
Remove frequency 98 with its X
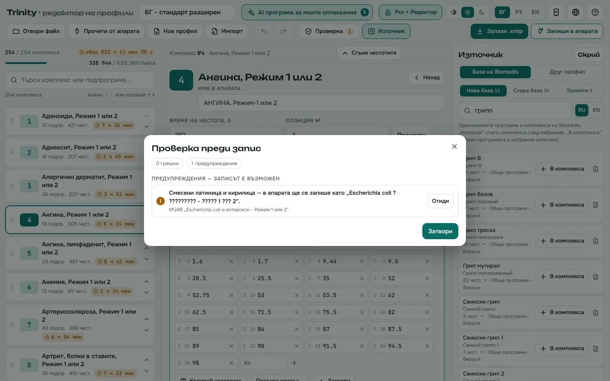coord(231,363)
